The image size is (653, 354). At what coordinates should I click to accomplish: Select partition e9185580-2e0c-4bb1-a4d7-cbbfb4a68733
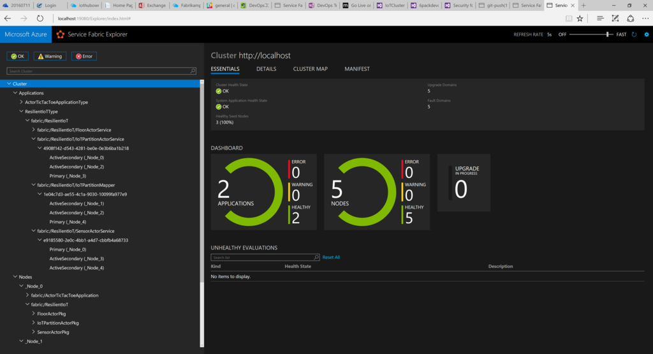86,240
